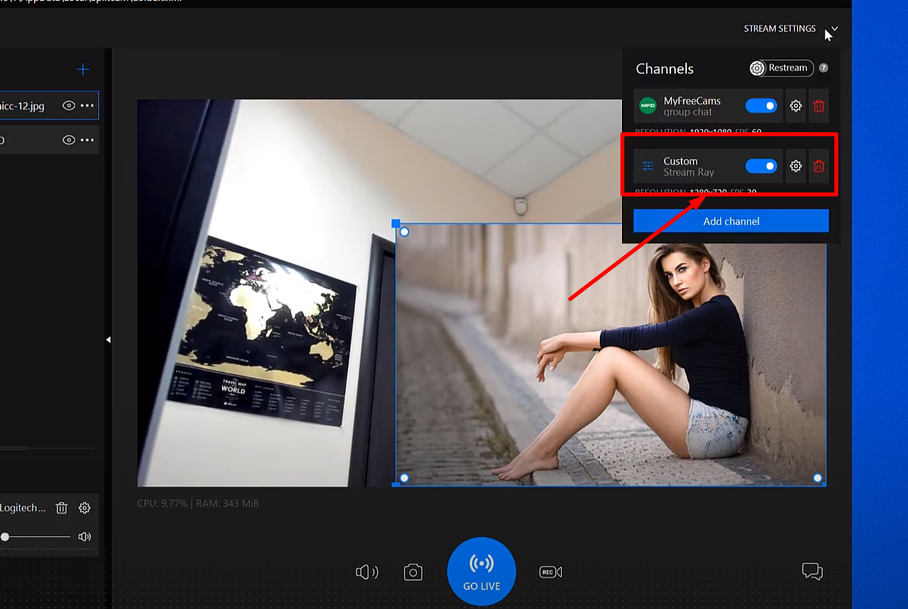Open settings for Custom Stream Ray channel
Viewport: 908px width, 609px height.
coord(795,166)
